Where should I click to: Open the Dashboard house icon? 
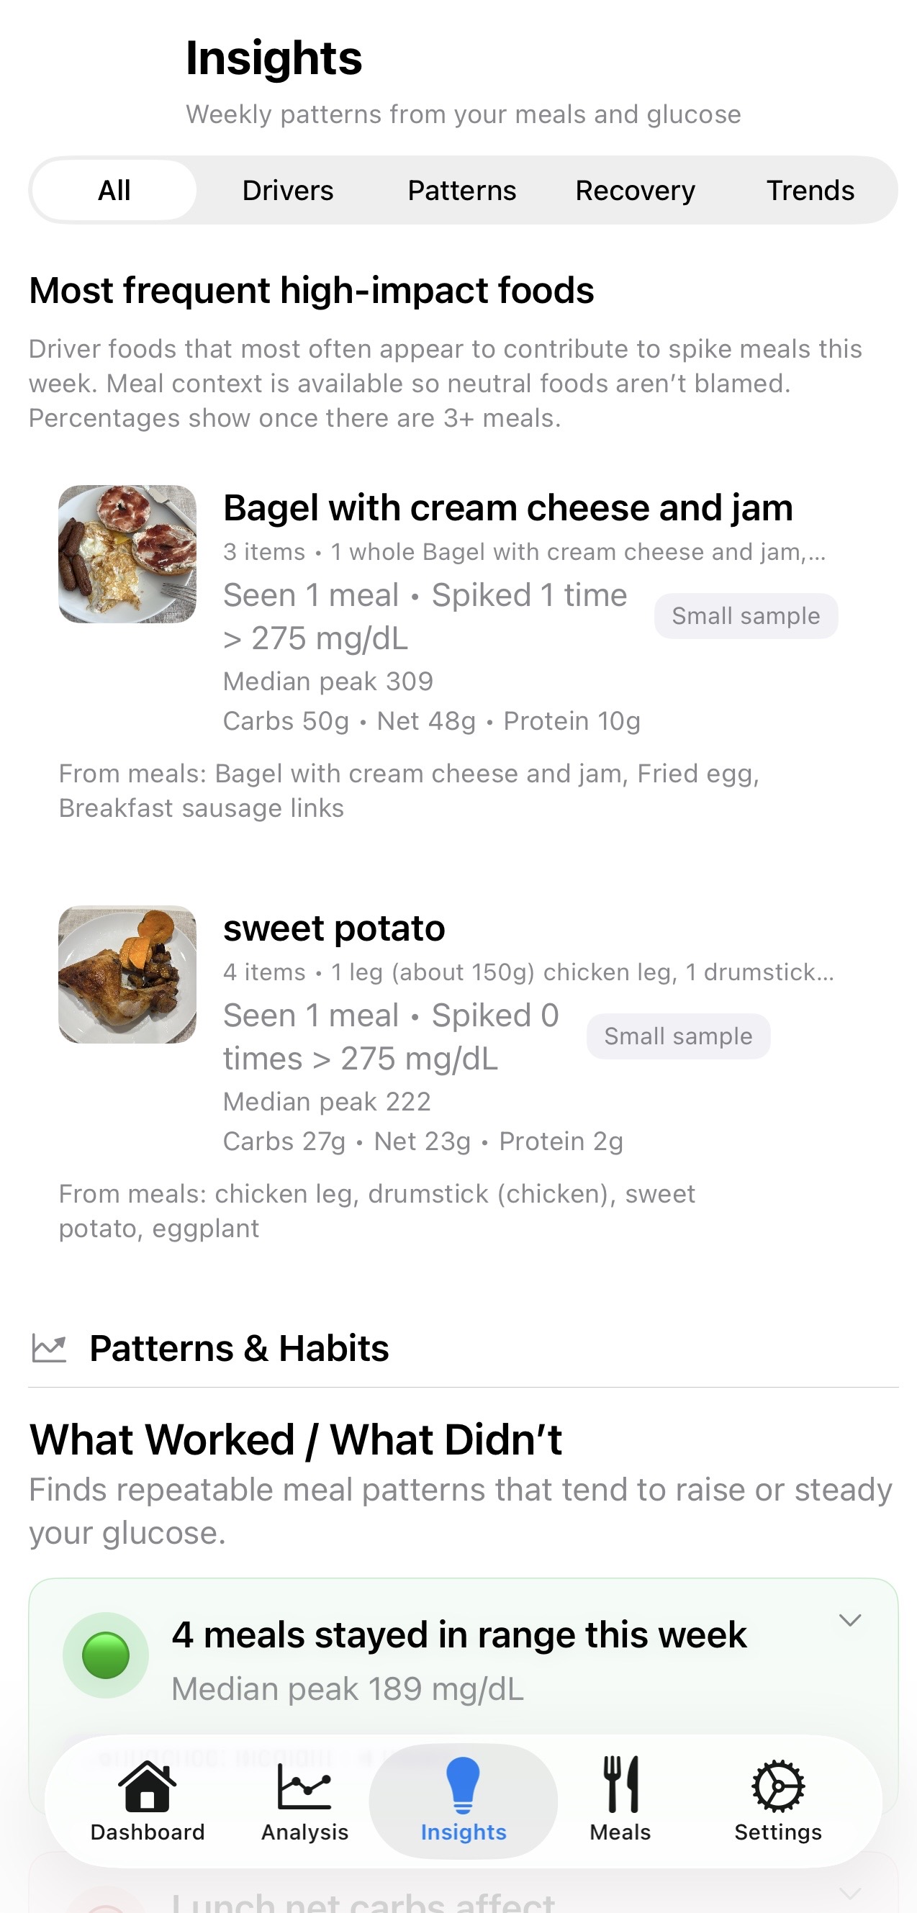(147, 1788)
